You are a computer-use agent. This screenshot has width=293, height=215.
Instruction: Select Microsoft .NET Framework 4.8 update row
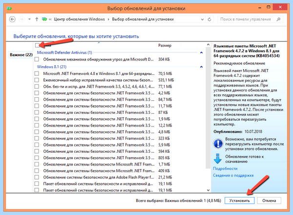[119, 73]
